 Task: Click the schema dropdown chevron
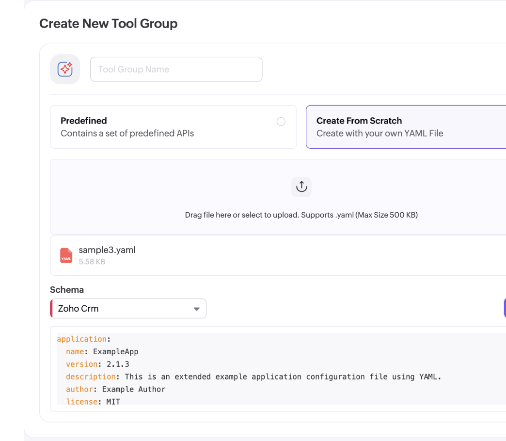(196, 308)
